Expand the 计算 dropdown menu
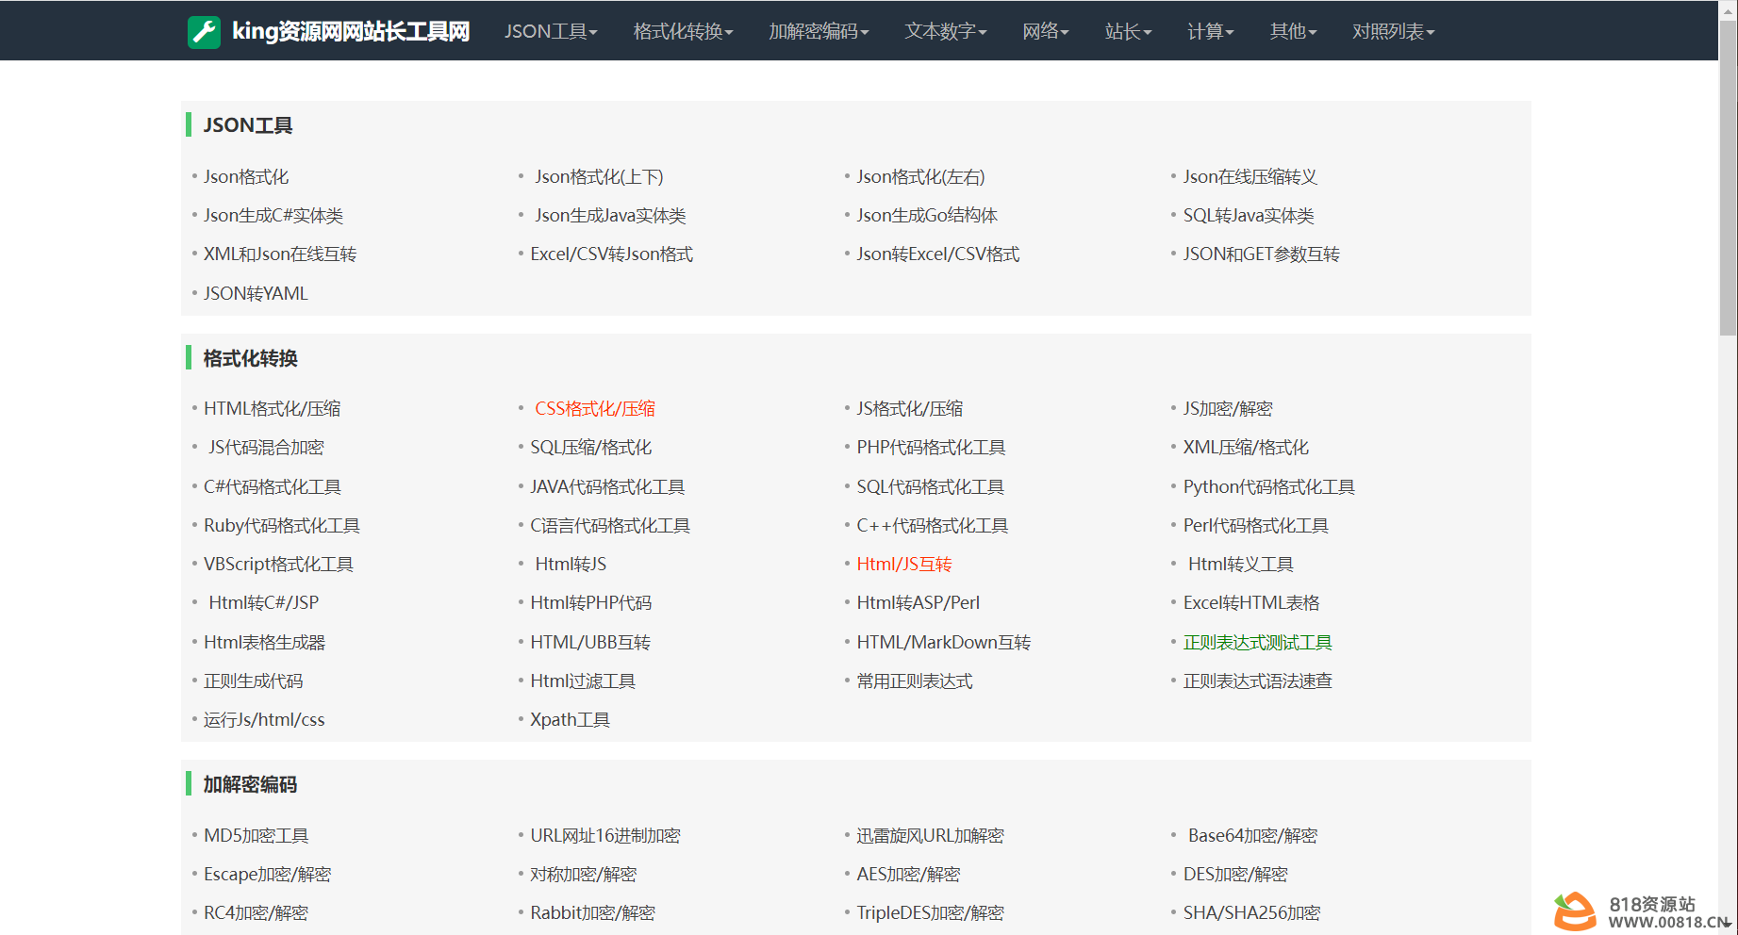The image size is (1738, 935). 1210,31
